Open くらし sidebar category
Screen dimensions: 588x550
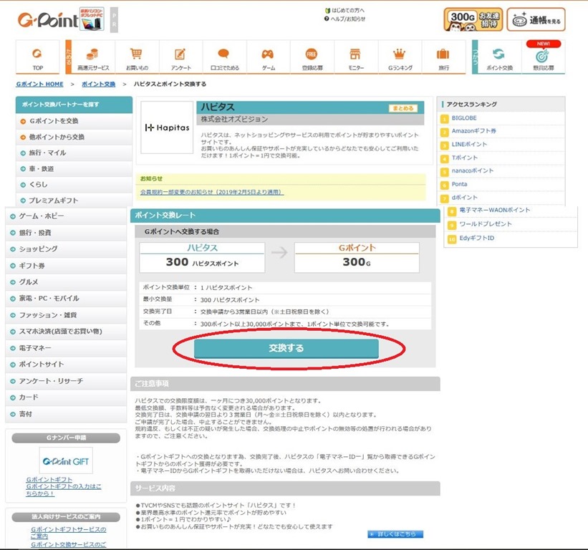(x=74, y=185)
